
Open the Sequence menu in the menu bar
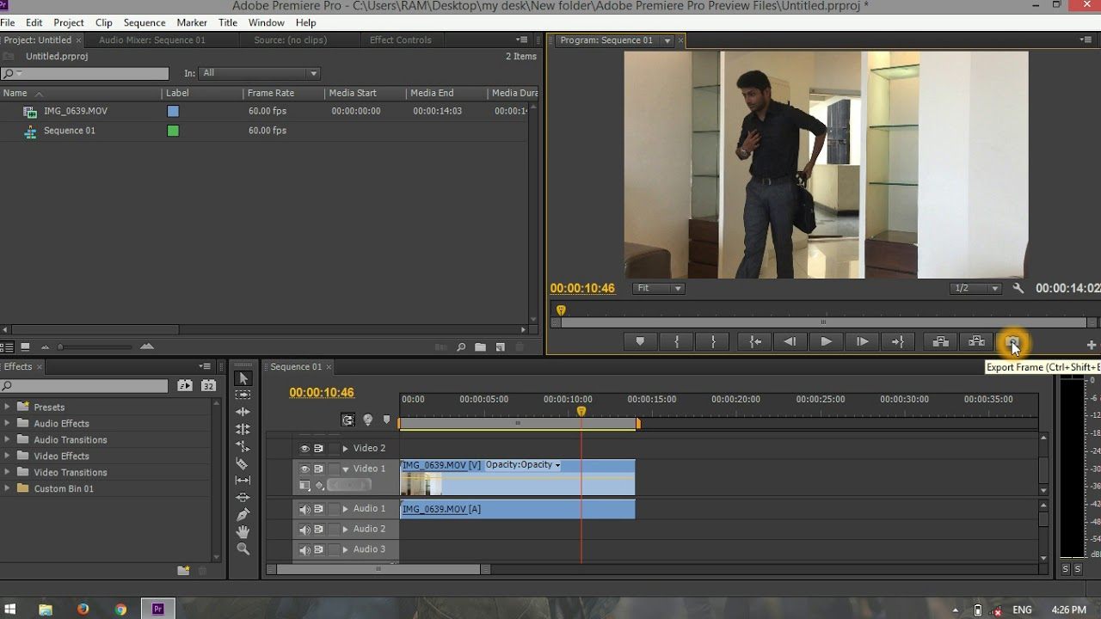(x=144, y=22)
